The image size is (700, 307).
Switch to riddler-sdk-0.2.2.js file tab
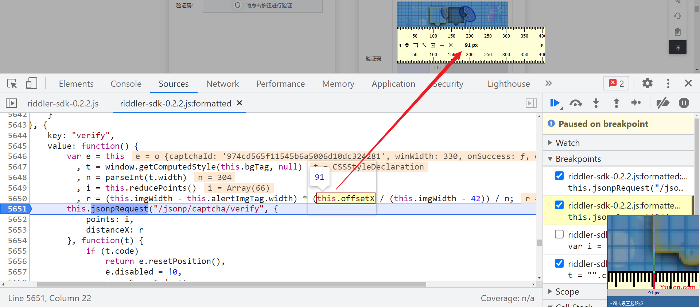click(x=63, y=104)
